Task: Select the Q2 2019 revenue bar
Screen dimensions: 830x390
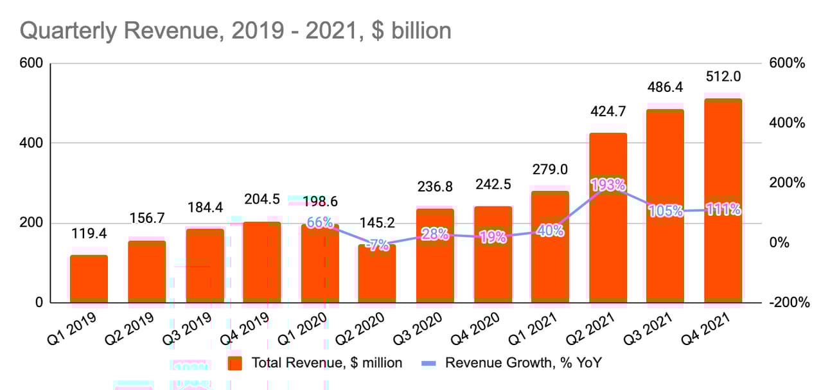Action: point(146,271)
